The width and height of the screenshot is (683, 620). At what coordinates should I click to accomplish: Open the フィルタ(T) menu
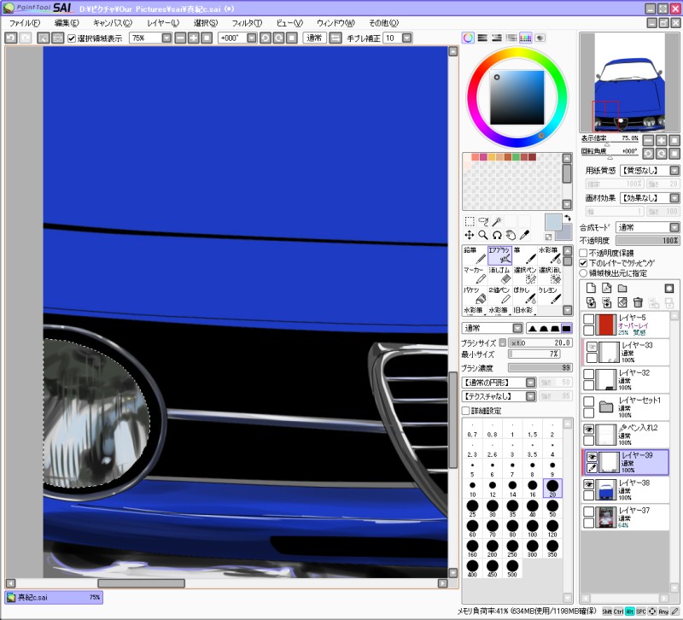[246, 22]
